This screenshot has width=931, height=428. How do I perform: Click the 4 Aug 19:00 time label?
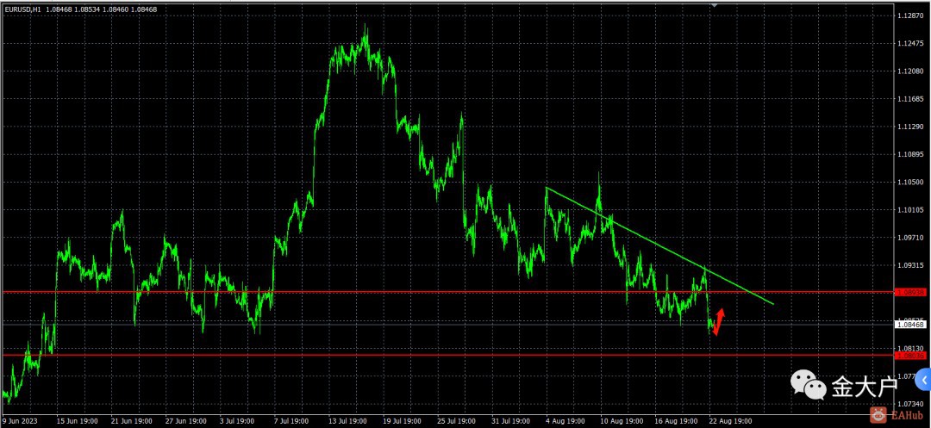[567, 421]
